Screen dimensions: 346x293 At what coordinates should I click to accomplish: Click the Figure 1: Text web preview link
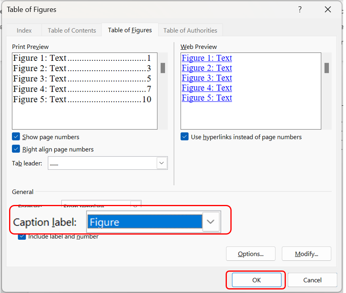coord(207,58)
